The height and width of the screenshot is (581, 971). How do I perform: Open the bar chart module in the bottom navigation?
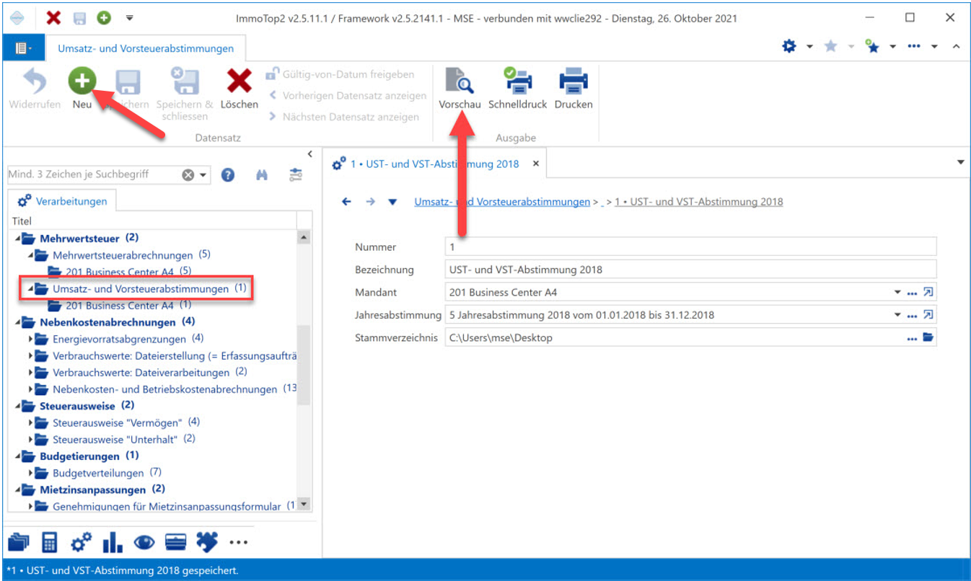pos(113,542)
